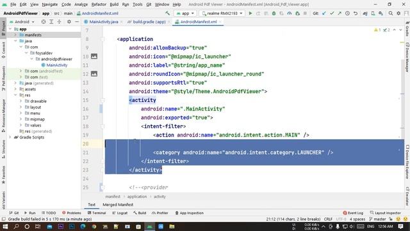Open the Refactor menu
Image resolution: width=410 pixels, height=231 pixels.
click(99, 4)
